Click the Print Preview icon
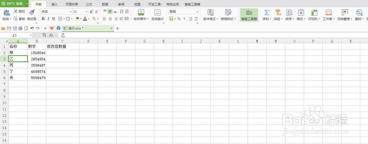 pos(26,28)
